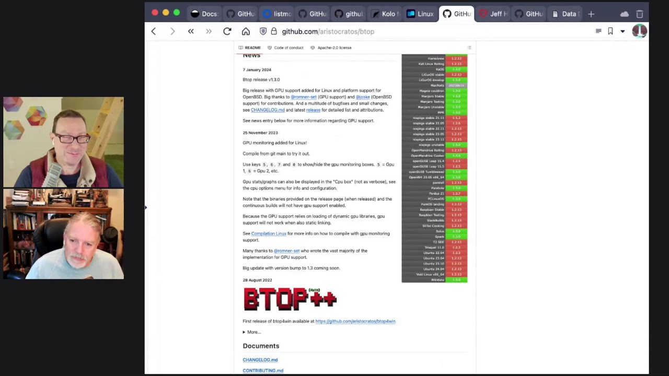Open dropdown arrow next to bookmark icon
Image resolution: width=669 pixels, height=376 pixels.
click(x=622, y=31)
